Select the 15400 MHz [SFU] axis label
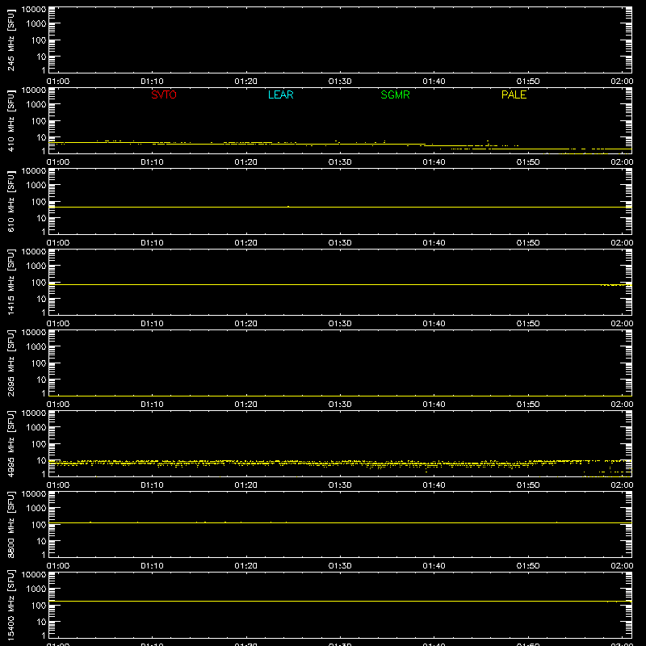The image size is (646, 646). [10, 605]
